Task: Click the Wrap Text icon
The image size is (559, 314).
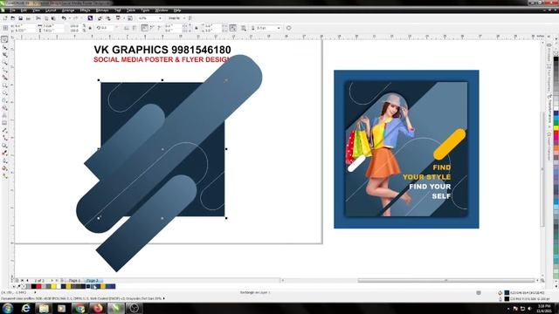Action: pyautogui.click(x=244, y=28)
